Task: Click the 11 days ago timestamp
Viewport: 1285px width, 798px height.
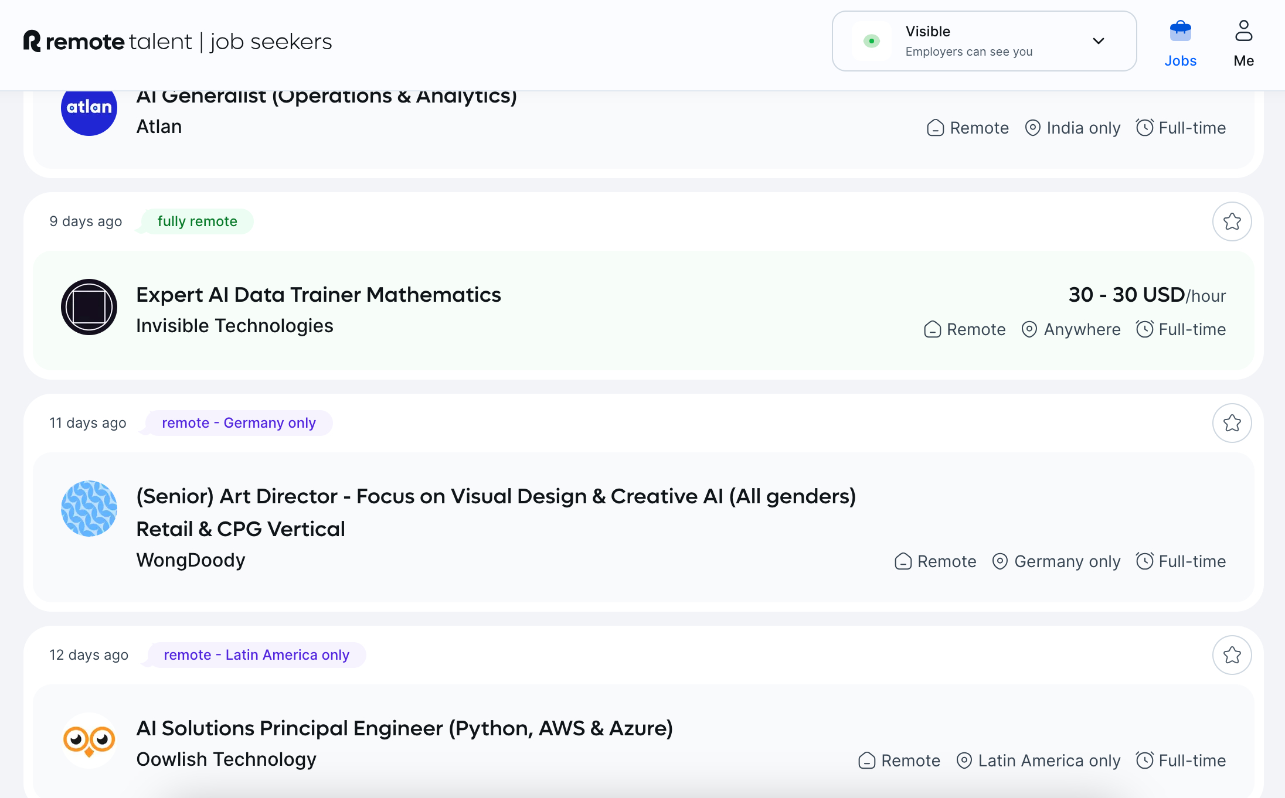Action: 88,423
